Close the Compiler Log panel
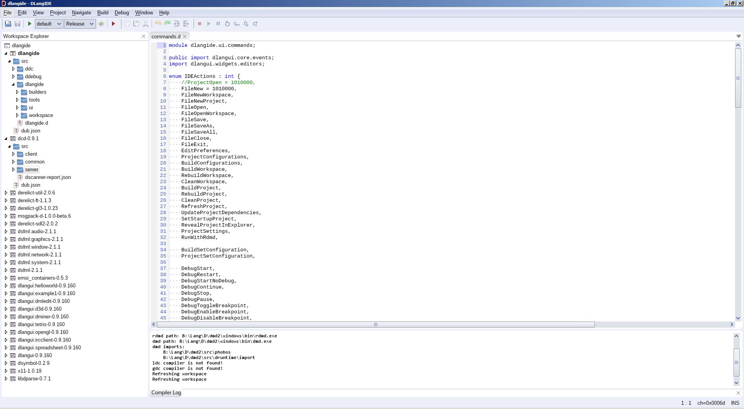The image size is (744, 409). [x=738, y=393]
